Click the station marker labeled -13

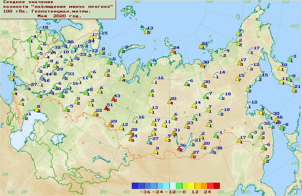(x=88, y=54)
